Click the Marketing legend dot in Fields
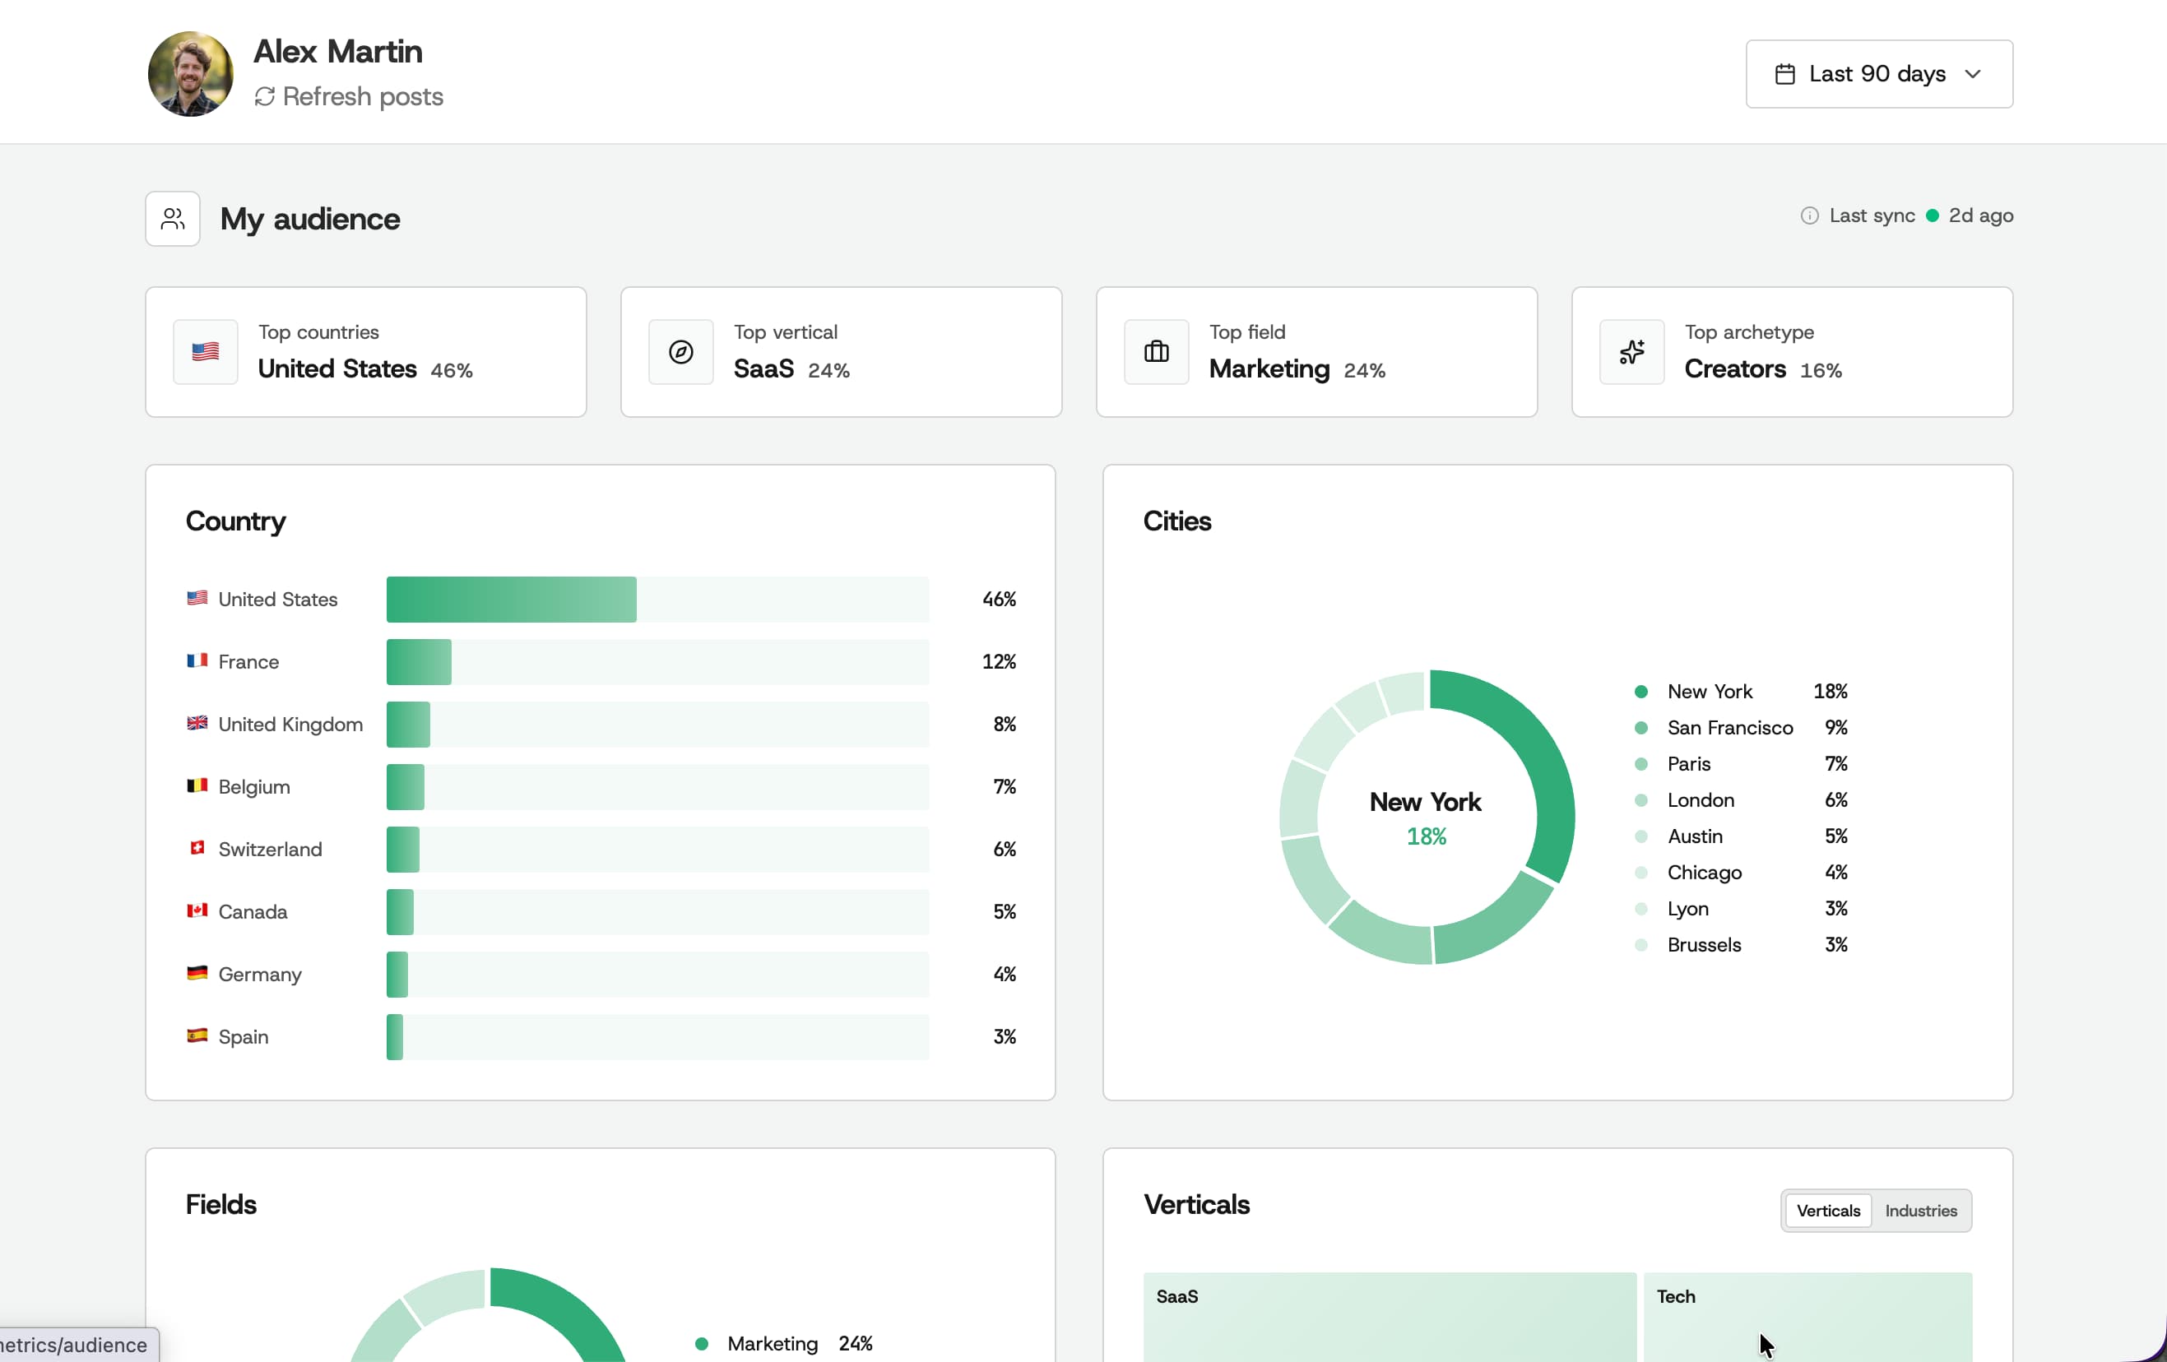2167x1362 pixels. pyautogui.click(x=701, y=1344)
